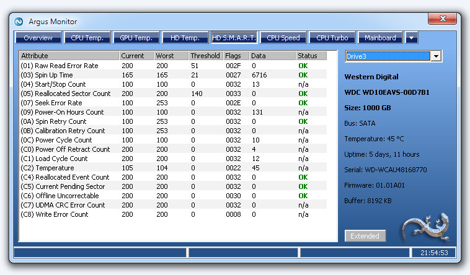Show the HD Temp. tab

185,38
